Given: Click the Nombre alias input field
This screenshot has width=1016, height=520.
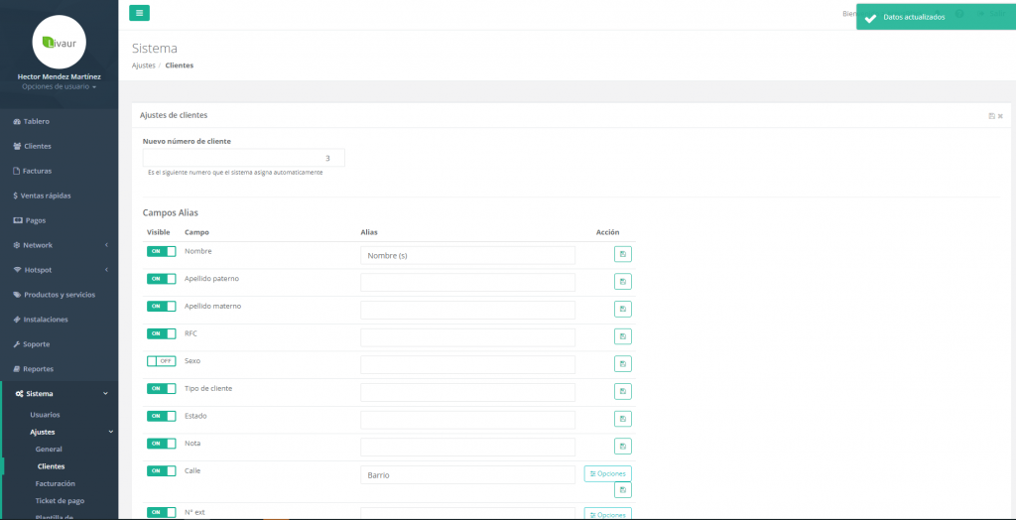Looking at the screenshot, I should [x=468, y=255].
